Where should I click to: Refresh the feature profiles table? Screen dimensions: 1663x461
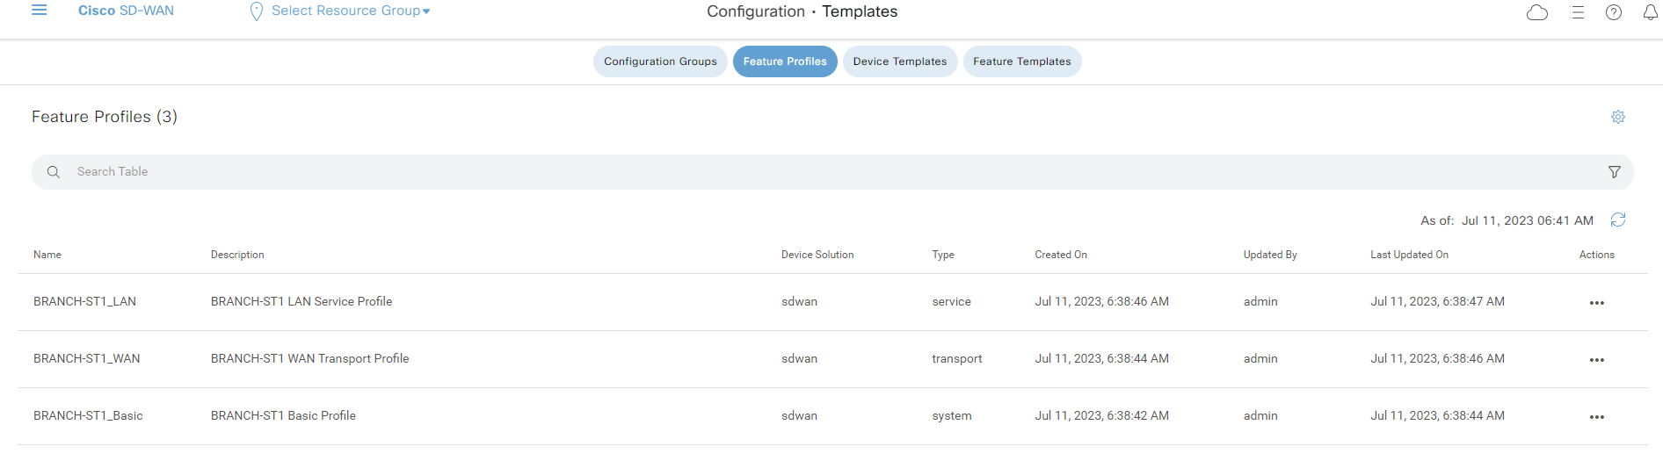[1618, 220]
